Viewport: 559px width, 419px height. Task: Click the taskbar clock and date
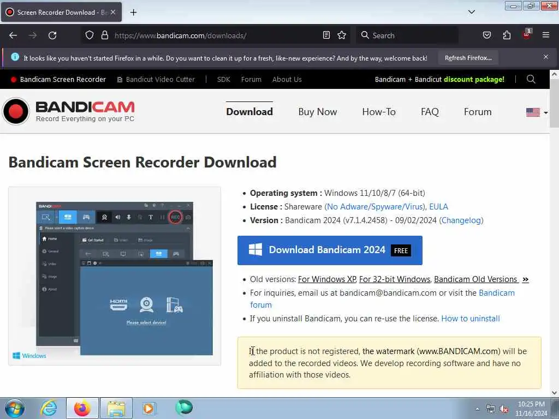531,409
